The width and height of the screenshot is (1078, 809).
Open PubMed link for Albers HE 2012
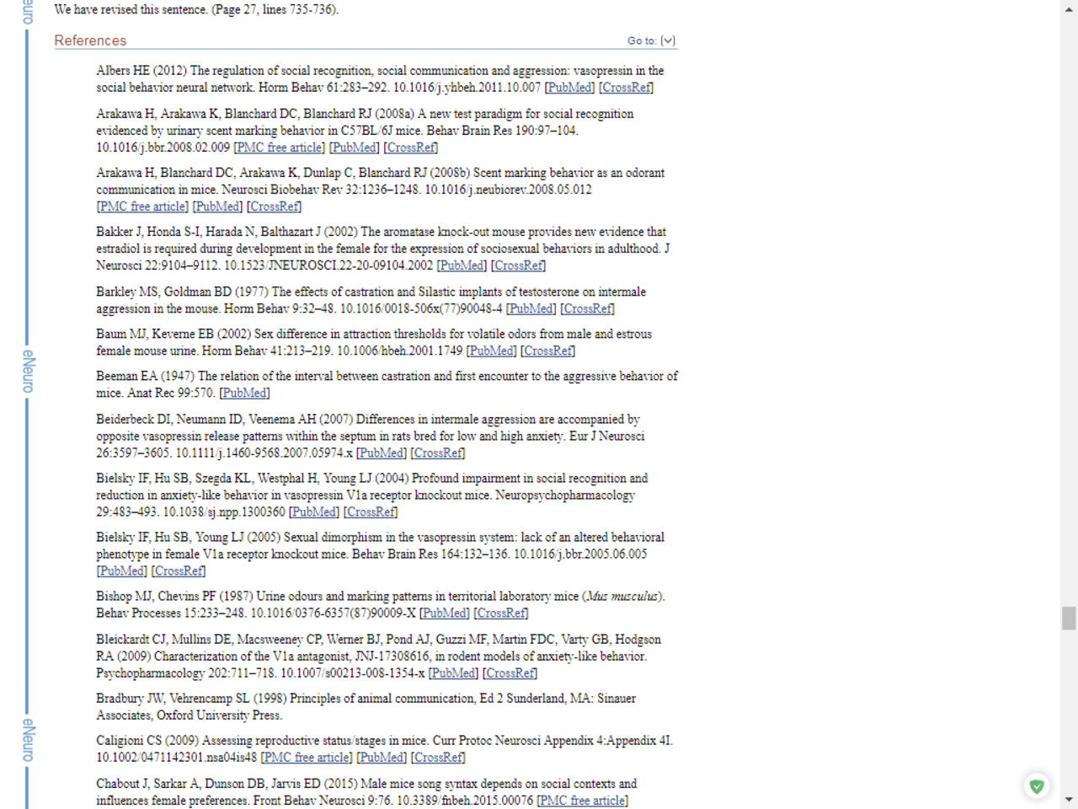570,88
